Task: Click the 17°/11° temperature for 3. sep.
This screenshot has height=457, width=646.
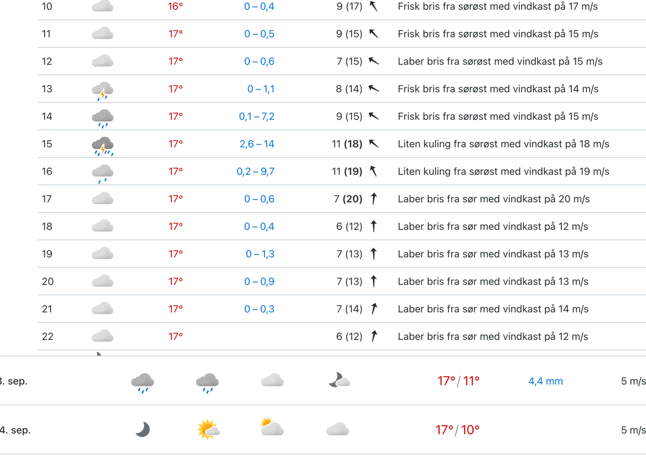Action: point(458,381)
